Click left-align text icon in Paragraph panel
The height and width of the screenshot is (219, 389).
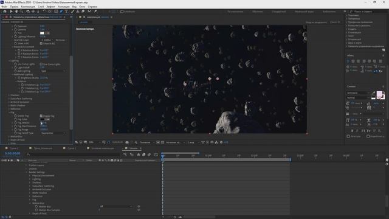pyautogui.click(x=348, y=61)
